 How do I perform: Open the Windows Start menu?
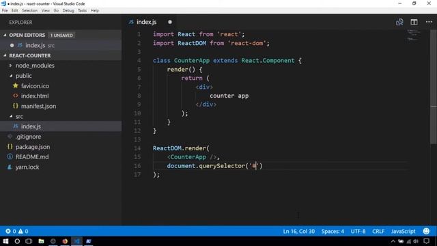pos(5,241)
